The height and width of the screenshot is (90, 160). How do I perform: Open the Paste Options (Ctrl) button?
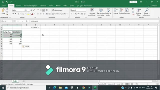pos(26,46)
